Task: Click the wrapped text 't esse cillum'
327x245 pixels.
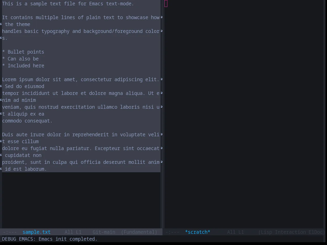Action: tap(20, 141)
